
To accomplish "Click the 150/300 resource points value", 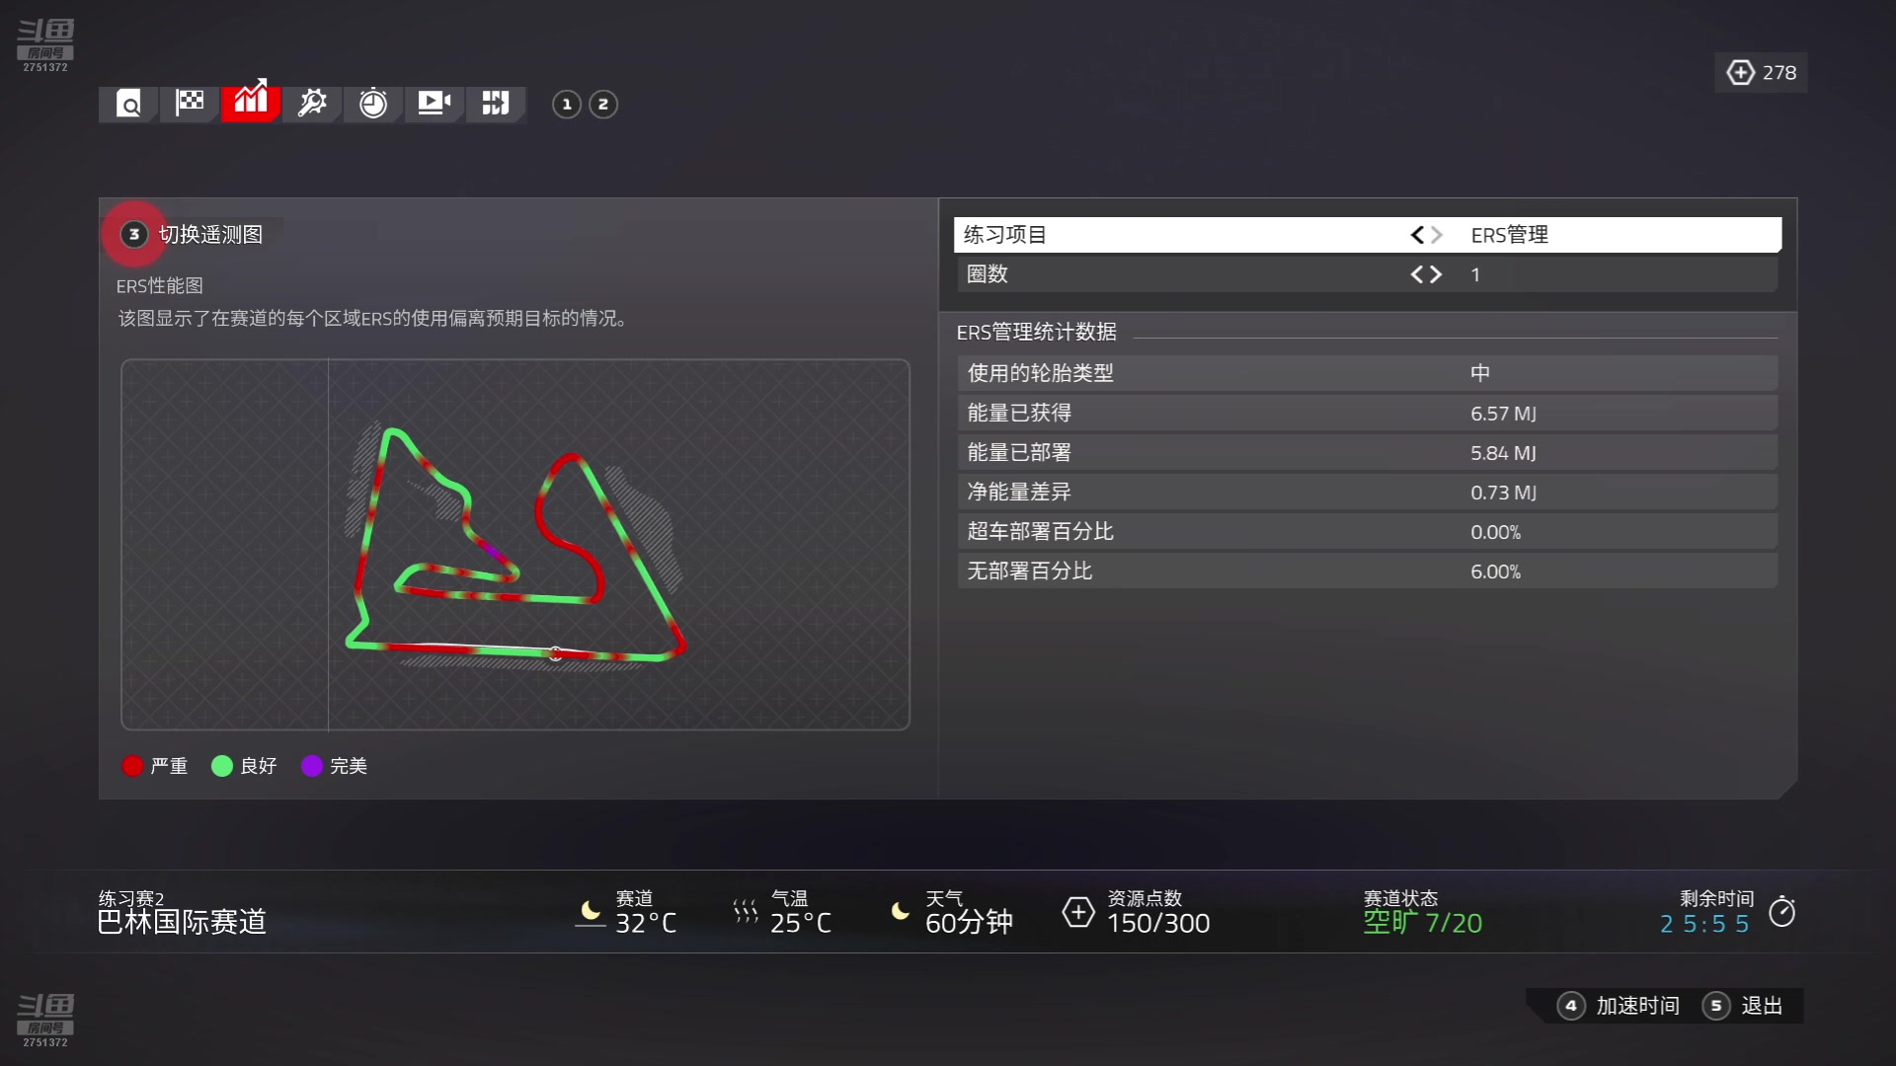I will (x=1158, y=923).
